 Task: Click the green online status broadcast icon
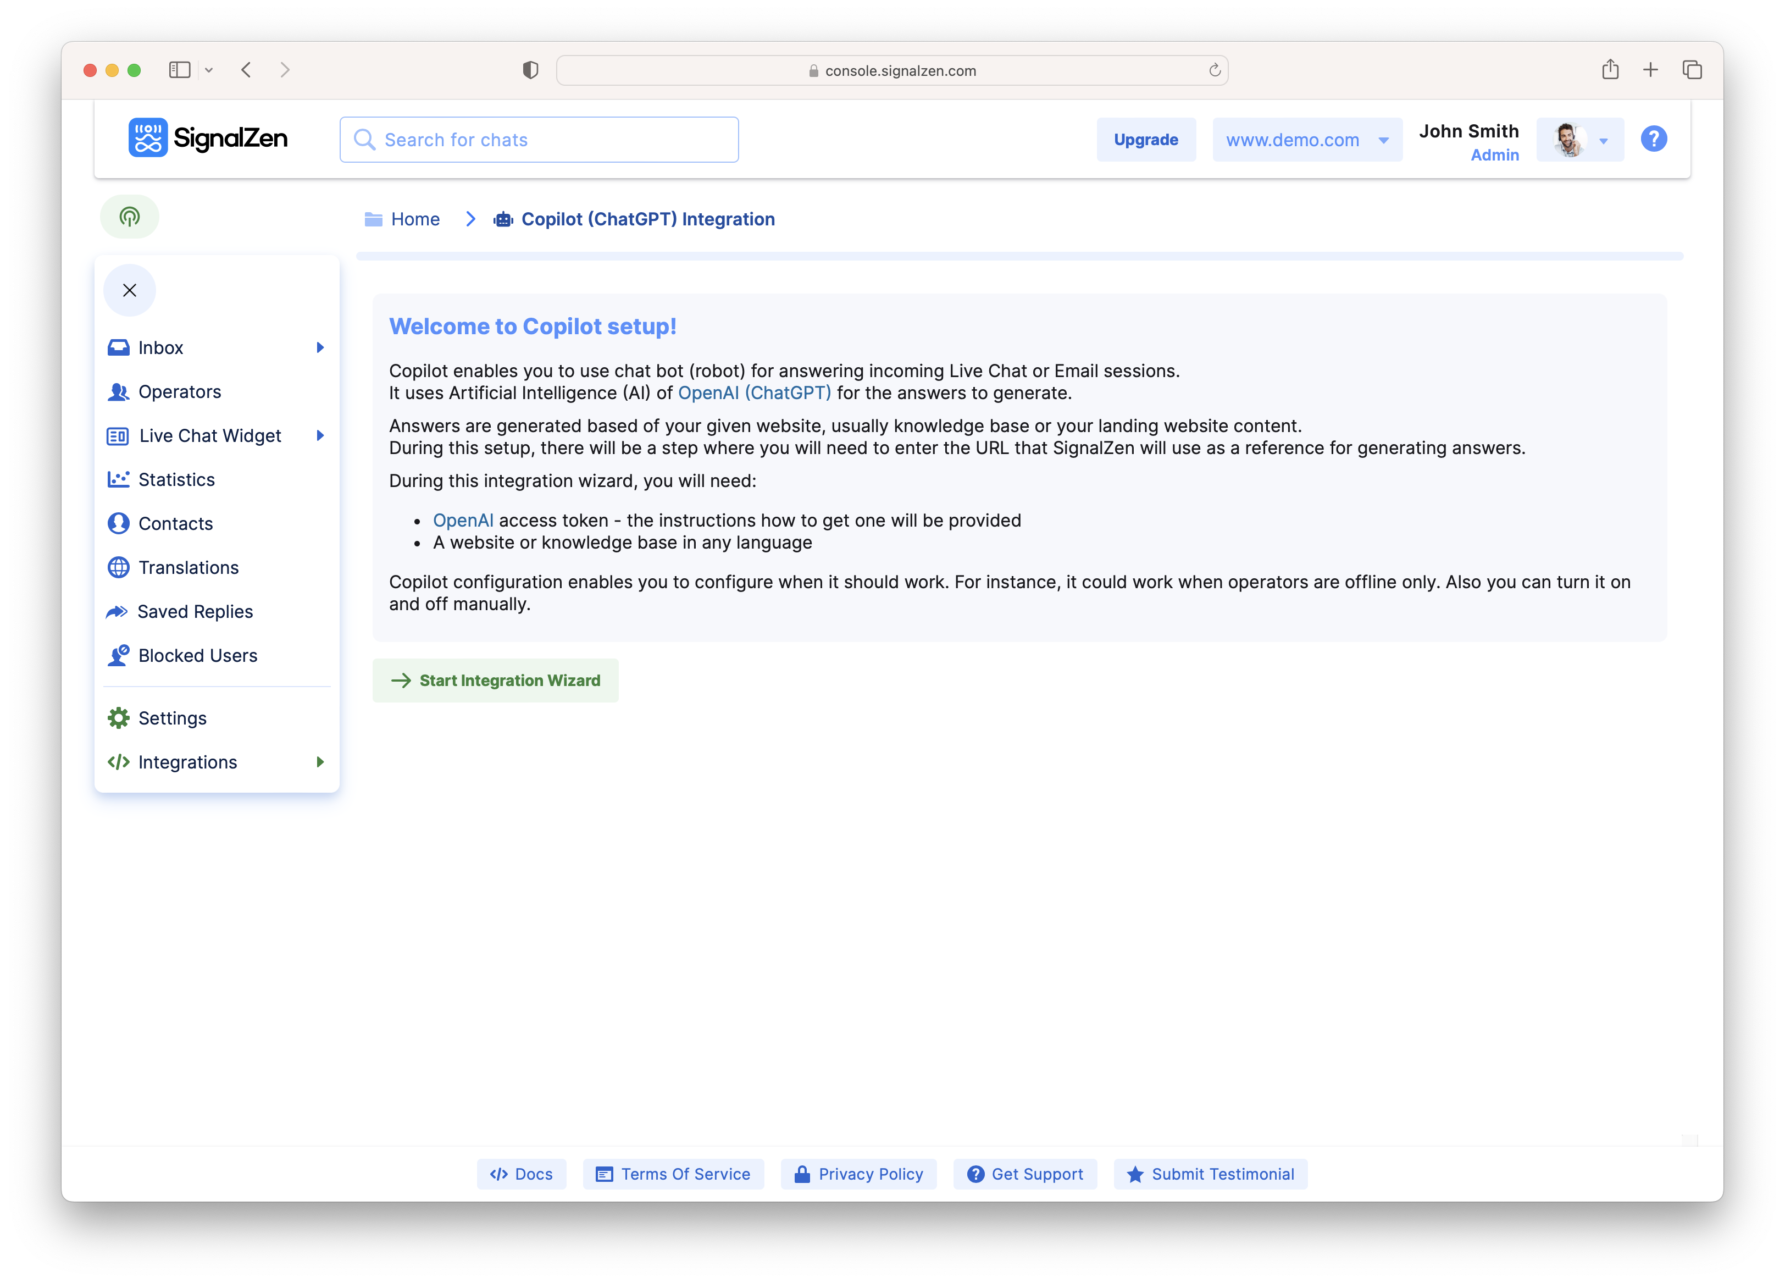130,217
